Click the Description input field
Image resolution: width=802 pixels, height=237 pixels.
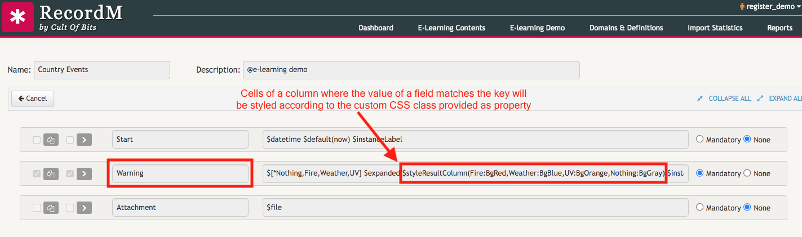411,70
